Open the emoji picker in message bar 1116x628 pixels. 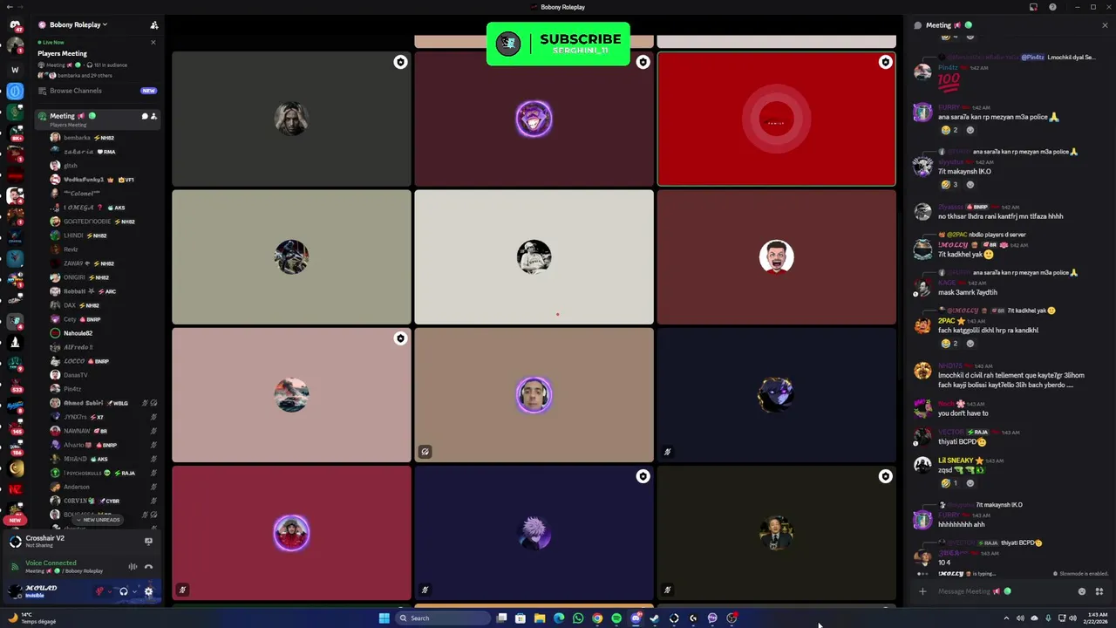coord(1082,591)
